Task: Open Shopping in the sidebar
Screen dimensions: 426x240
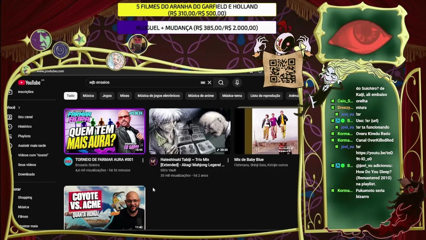Action: click(25, 198)
